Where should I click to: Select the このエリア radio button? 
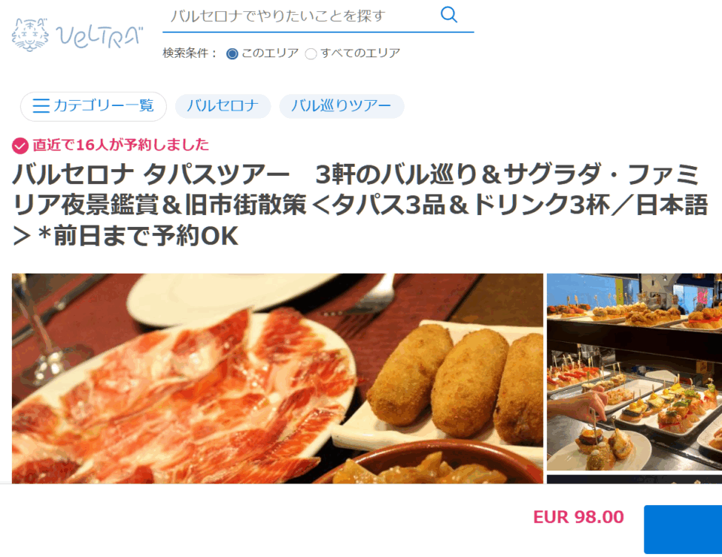[x=232, y=54]
